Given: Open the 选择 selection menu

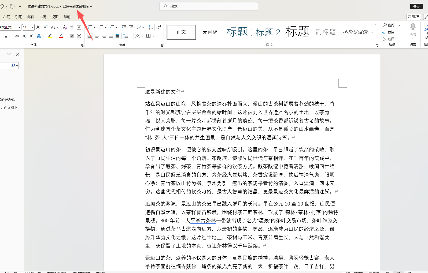Looking at the screenshot, I should [390, 39].
